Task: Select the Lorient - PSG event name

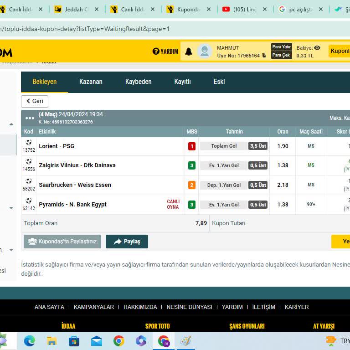Action: coord(57,146)
